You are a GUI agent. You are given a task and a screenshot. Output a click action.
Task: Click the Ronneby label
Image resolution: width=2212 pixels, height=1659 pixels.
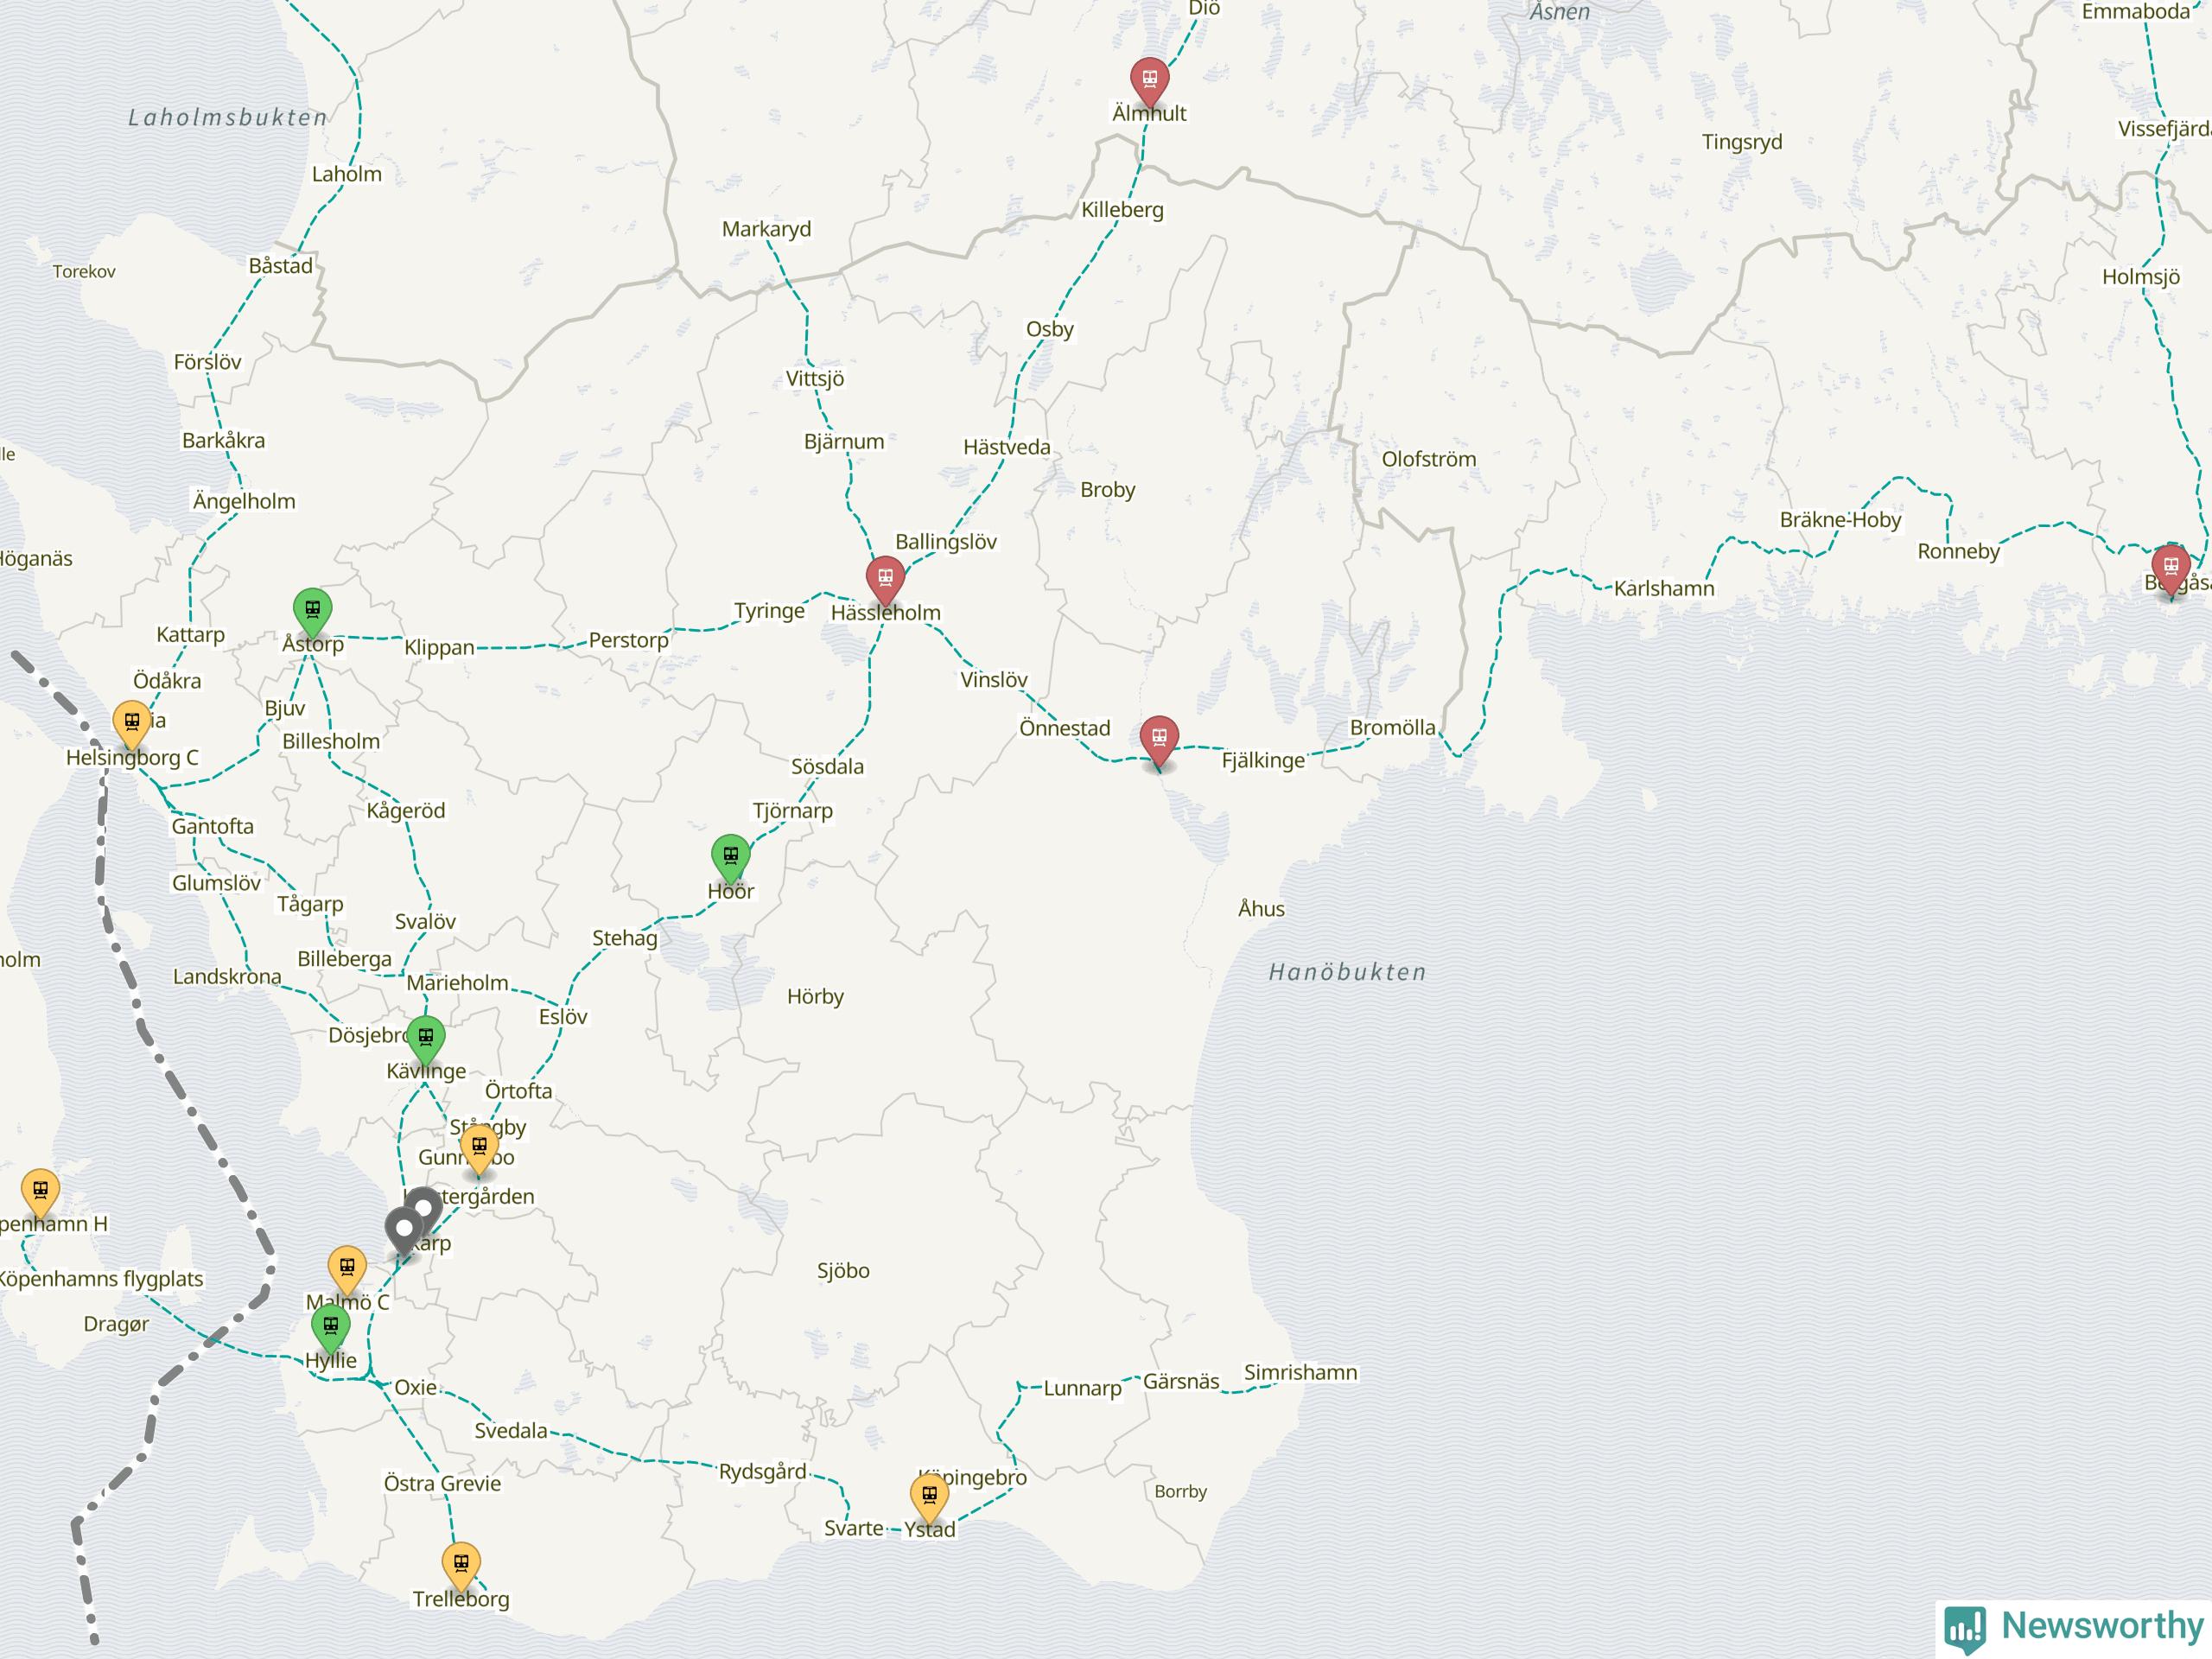pyautogui.click(x=1957, y=552)
